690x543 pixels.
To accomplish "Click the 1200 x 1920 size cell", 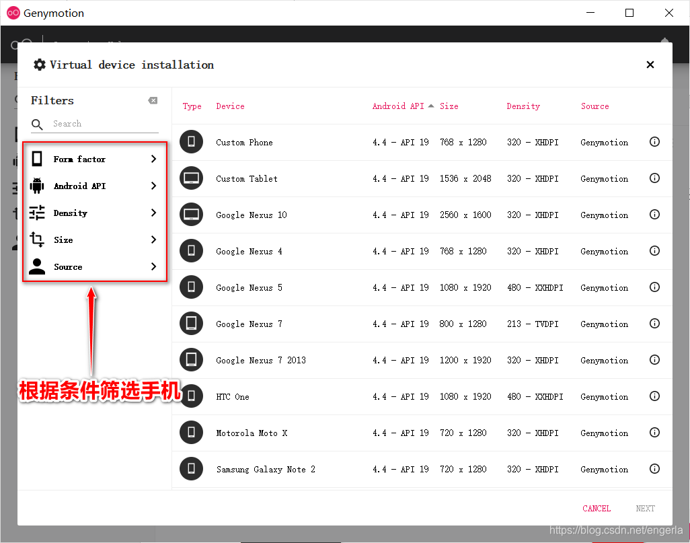I will (x=465, y=360).
